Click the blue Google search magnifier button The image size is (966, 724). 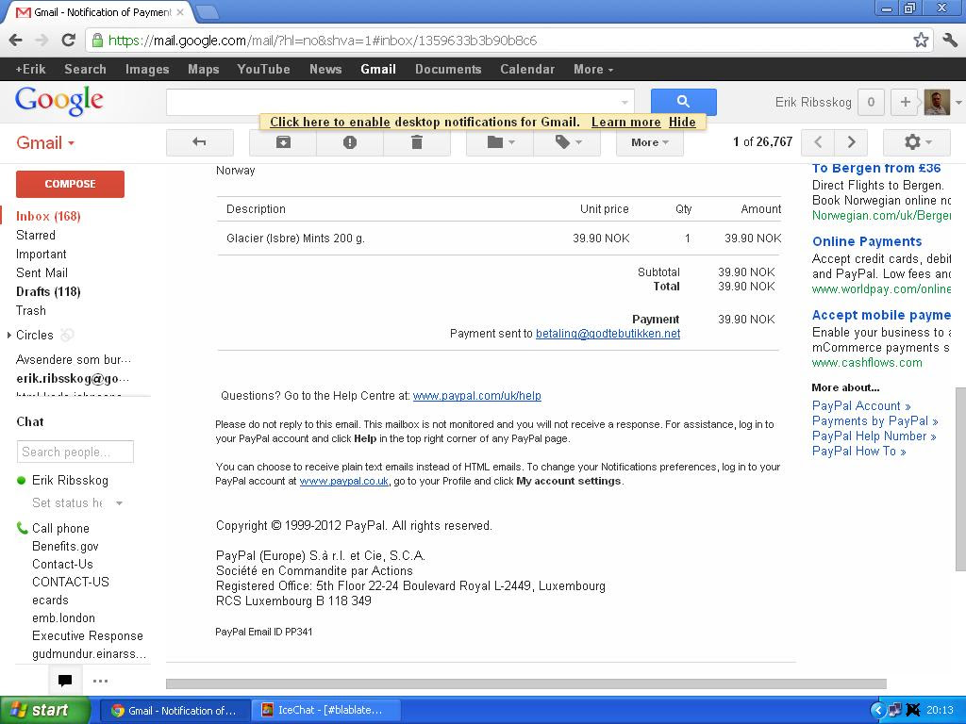pos(683,101)
